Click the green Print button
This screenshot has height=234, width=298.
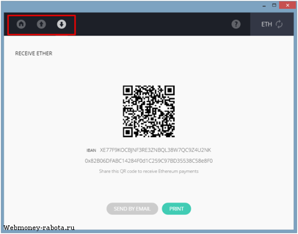coord(177,209)
